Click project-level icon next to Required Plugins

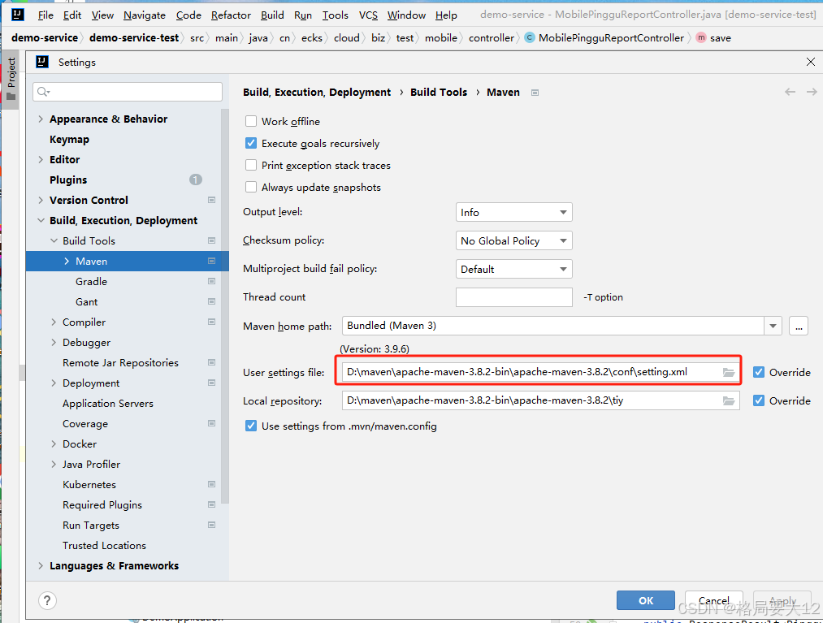pyautogui.click(x=211, y=504)
